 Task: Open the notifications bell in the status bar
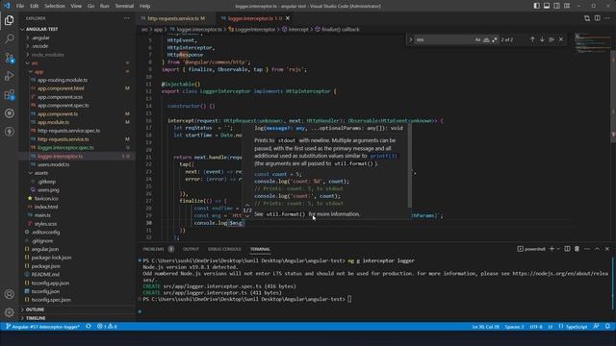[x=607, y=327]
